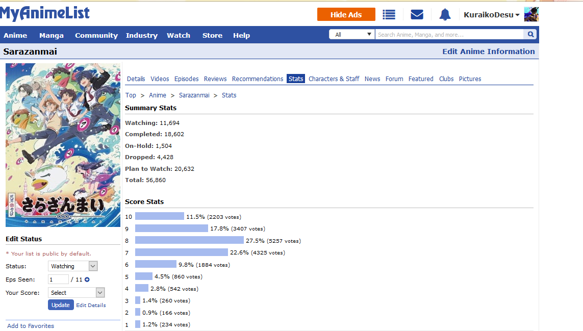
Task: Click the Sarazanmai poster image
Action: [x=63, y=145]
